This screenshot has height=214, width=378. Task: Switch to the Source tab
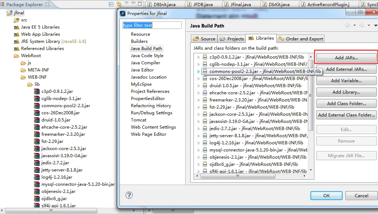point(204,39)
